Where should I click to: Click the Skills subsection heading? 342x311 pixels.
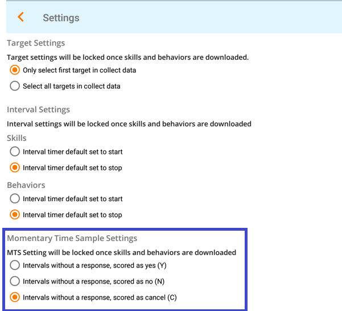pyautogui.click(x=17, y=138)
